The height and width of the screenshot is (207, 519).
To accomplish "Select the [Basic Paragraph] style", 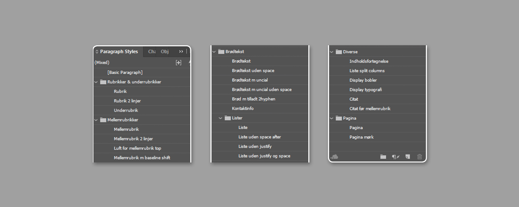I will tap(125, 72).
